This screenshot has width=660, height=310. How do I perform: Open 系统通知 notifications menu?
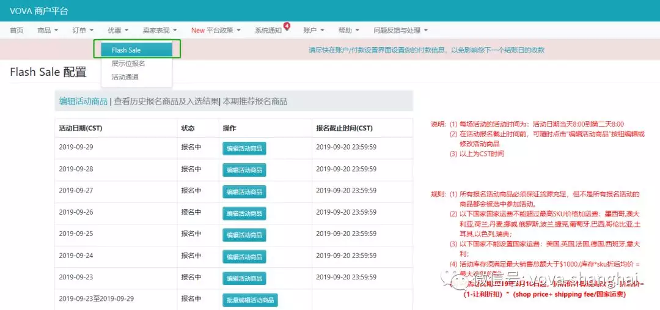point(268,31)
